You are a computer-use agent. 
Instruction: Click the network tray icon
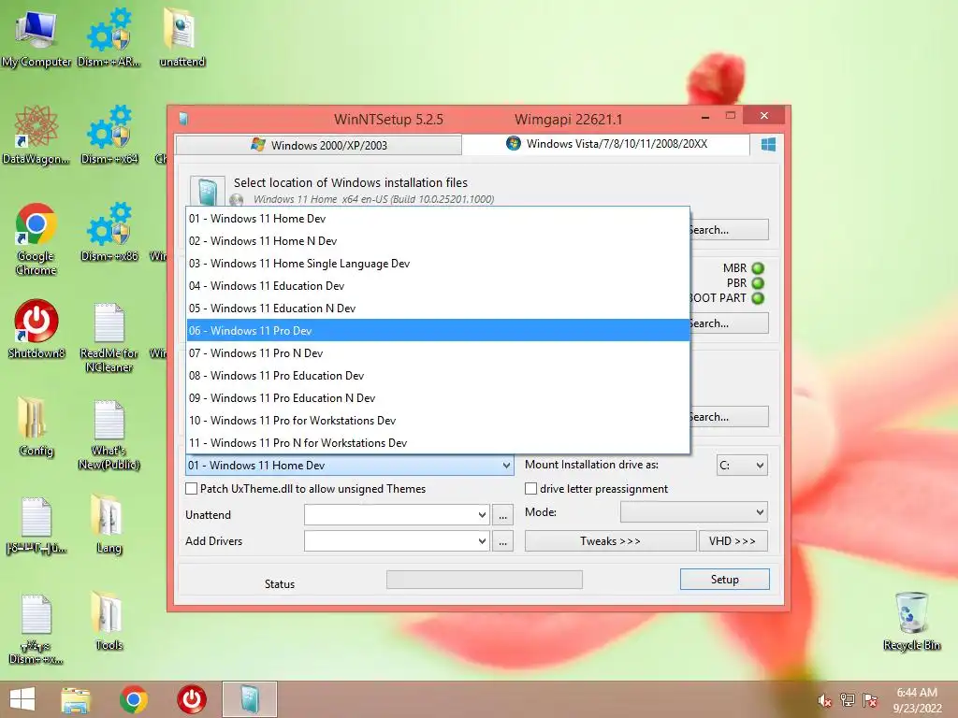click(x=847, y=700)
